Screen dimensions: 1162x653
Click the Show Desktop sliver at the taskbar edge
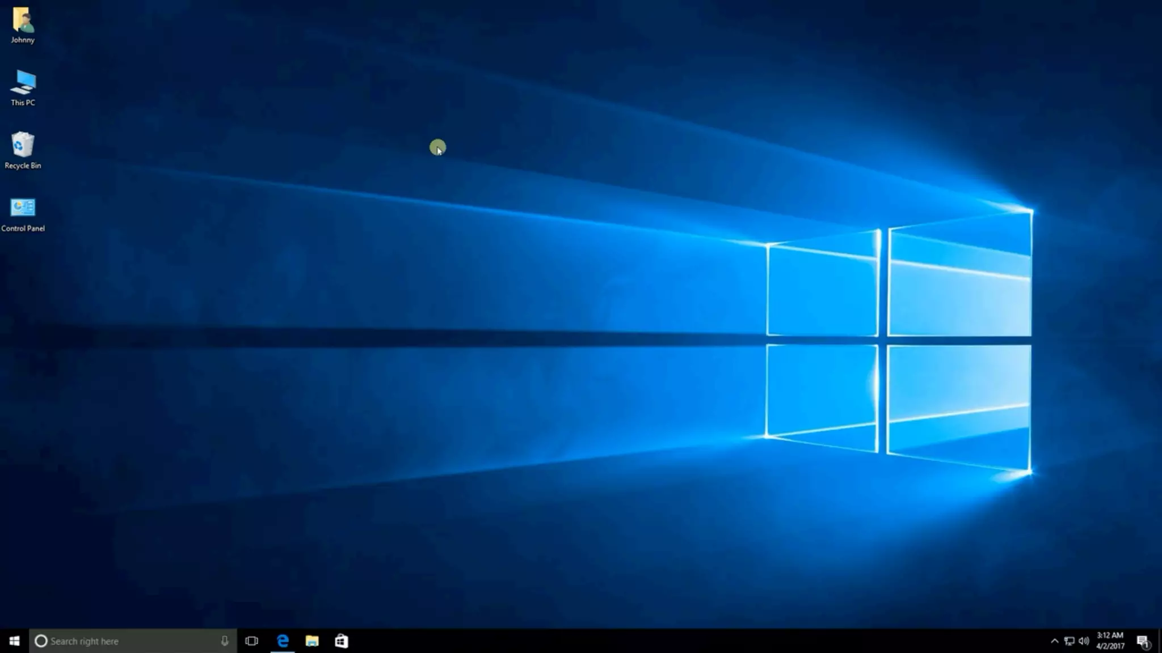[x=1160, y=641]
